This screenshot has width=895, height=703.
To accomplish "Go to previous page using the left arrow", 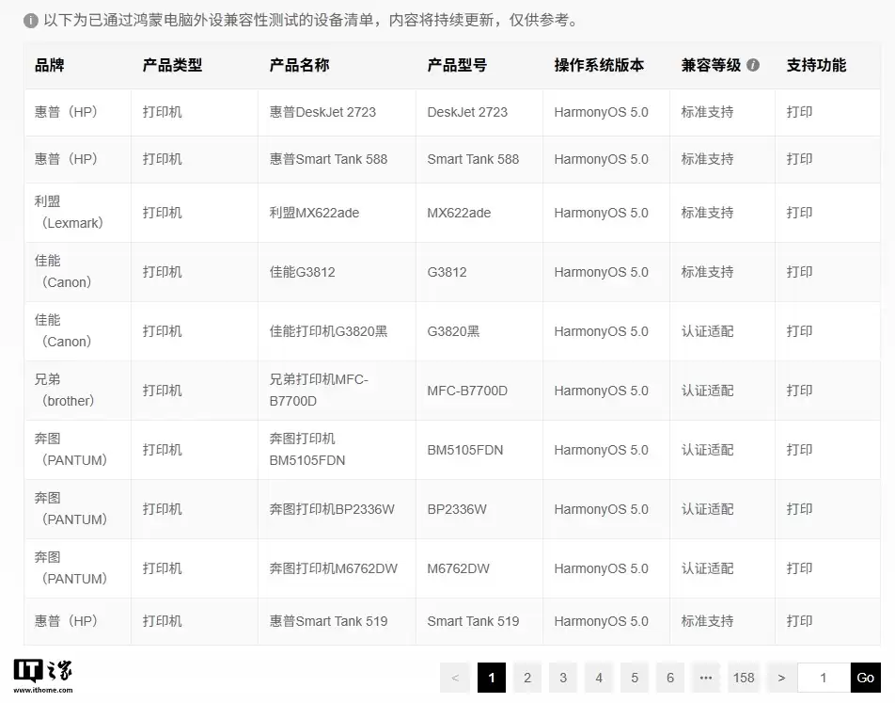I will pos(455,678).
